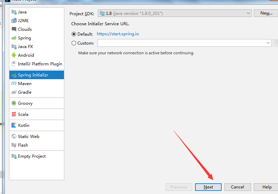278x194 pixels.
Task: Click the Kotlin K icon
Action: pos(14,125)
